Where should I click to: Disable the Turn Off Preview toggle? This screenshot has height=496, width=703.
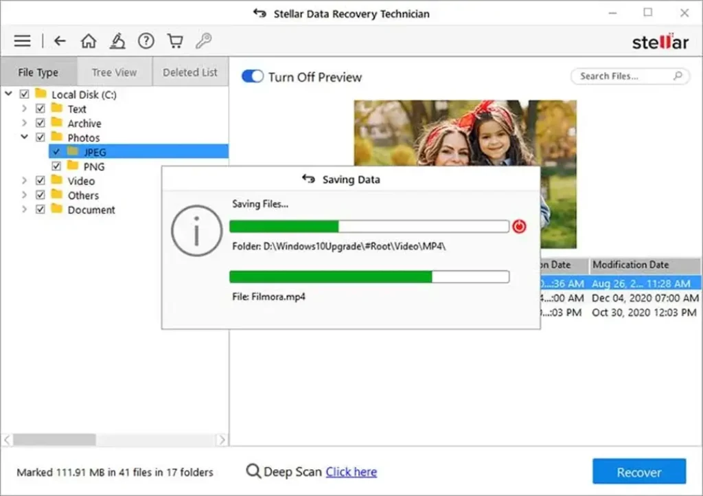[253, 77]
